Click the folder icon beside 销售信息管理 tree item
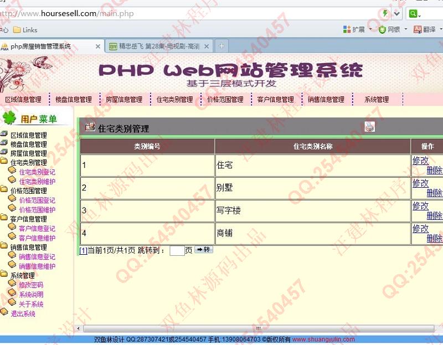The image size is (443, 345). point(4,245)
